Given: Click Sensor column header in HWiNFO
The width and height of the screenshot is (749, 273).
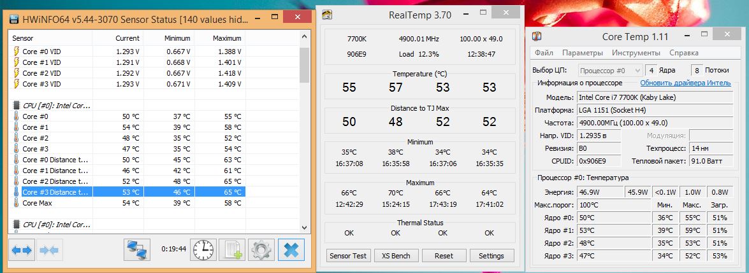Looking at the screenshot, I should click(51, 38).
